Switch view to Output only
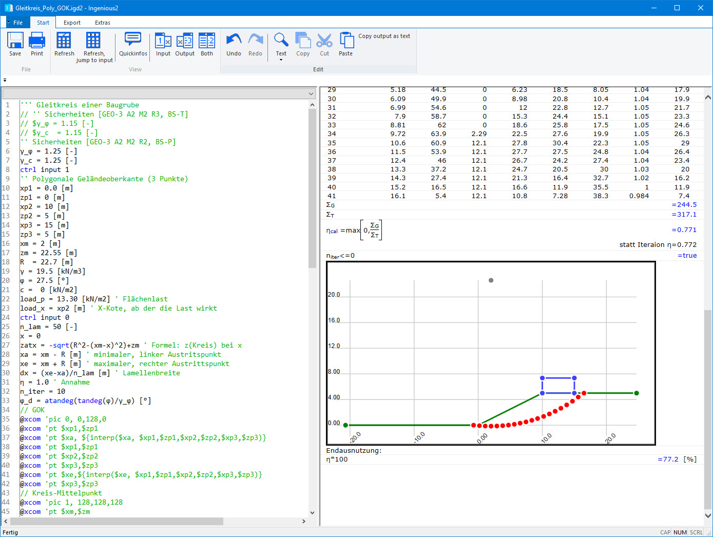 184,45
